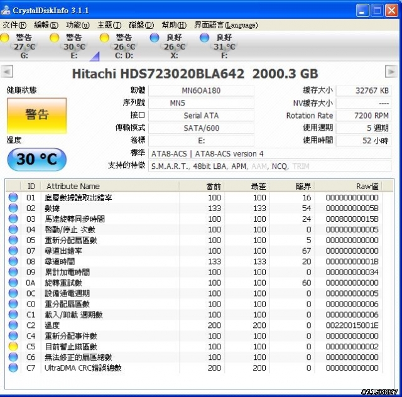Viewport: 402px width, 397px height.
Task: Select the X: drive marked 良好
Action: (x=168, y=46)
